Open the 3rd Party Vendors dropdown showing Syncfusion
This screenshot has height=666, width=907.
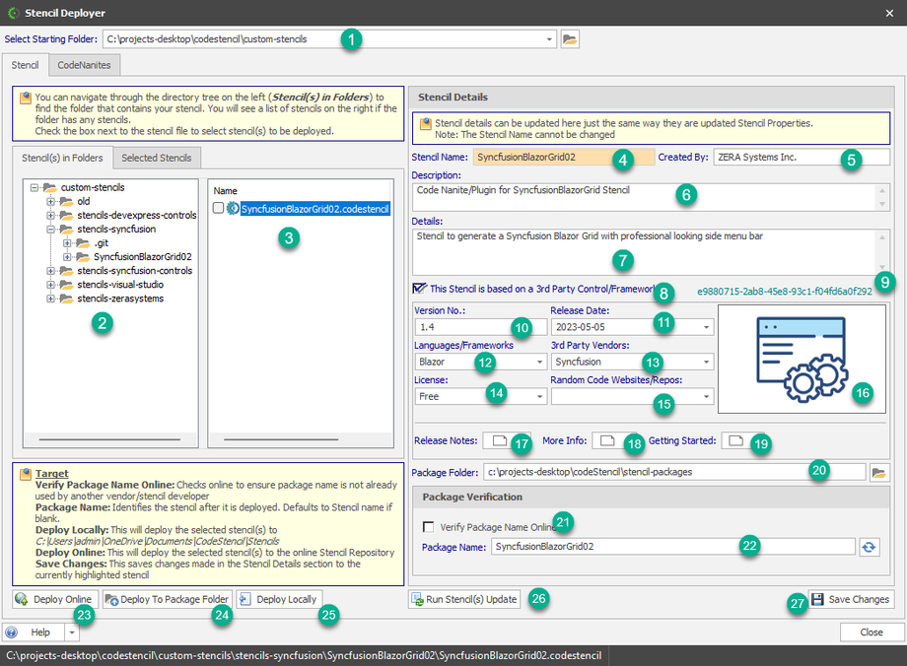tap(707, 362)
